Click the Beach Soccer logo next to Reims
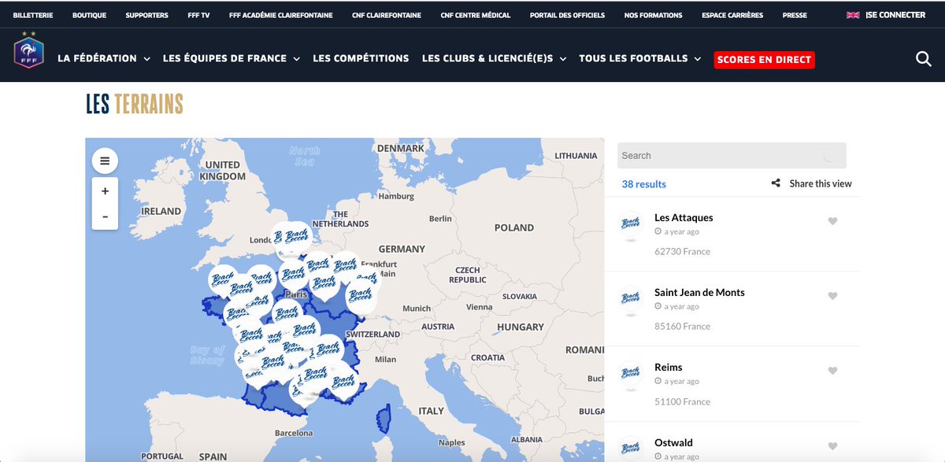 tap(631, 374)
